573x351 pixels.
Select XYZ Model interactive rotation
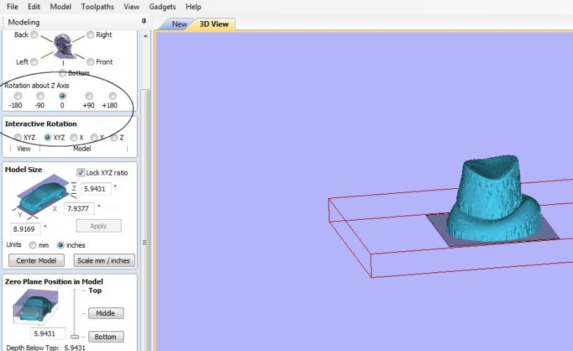pyautogui.click(x=48, y=138)
